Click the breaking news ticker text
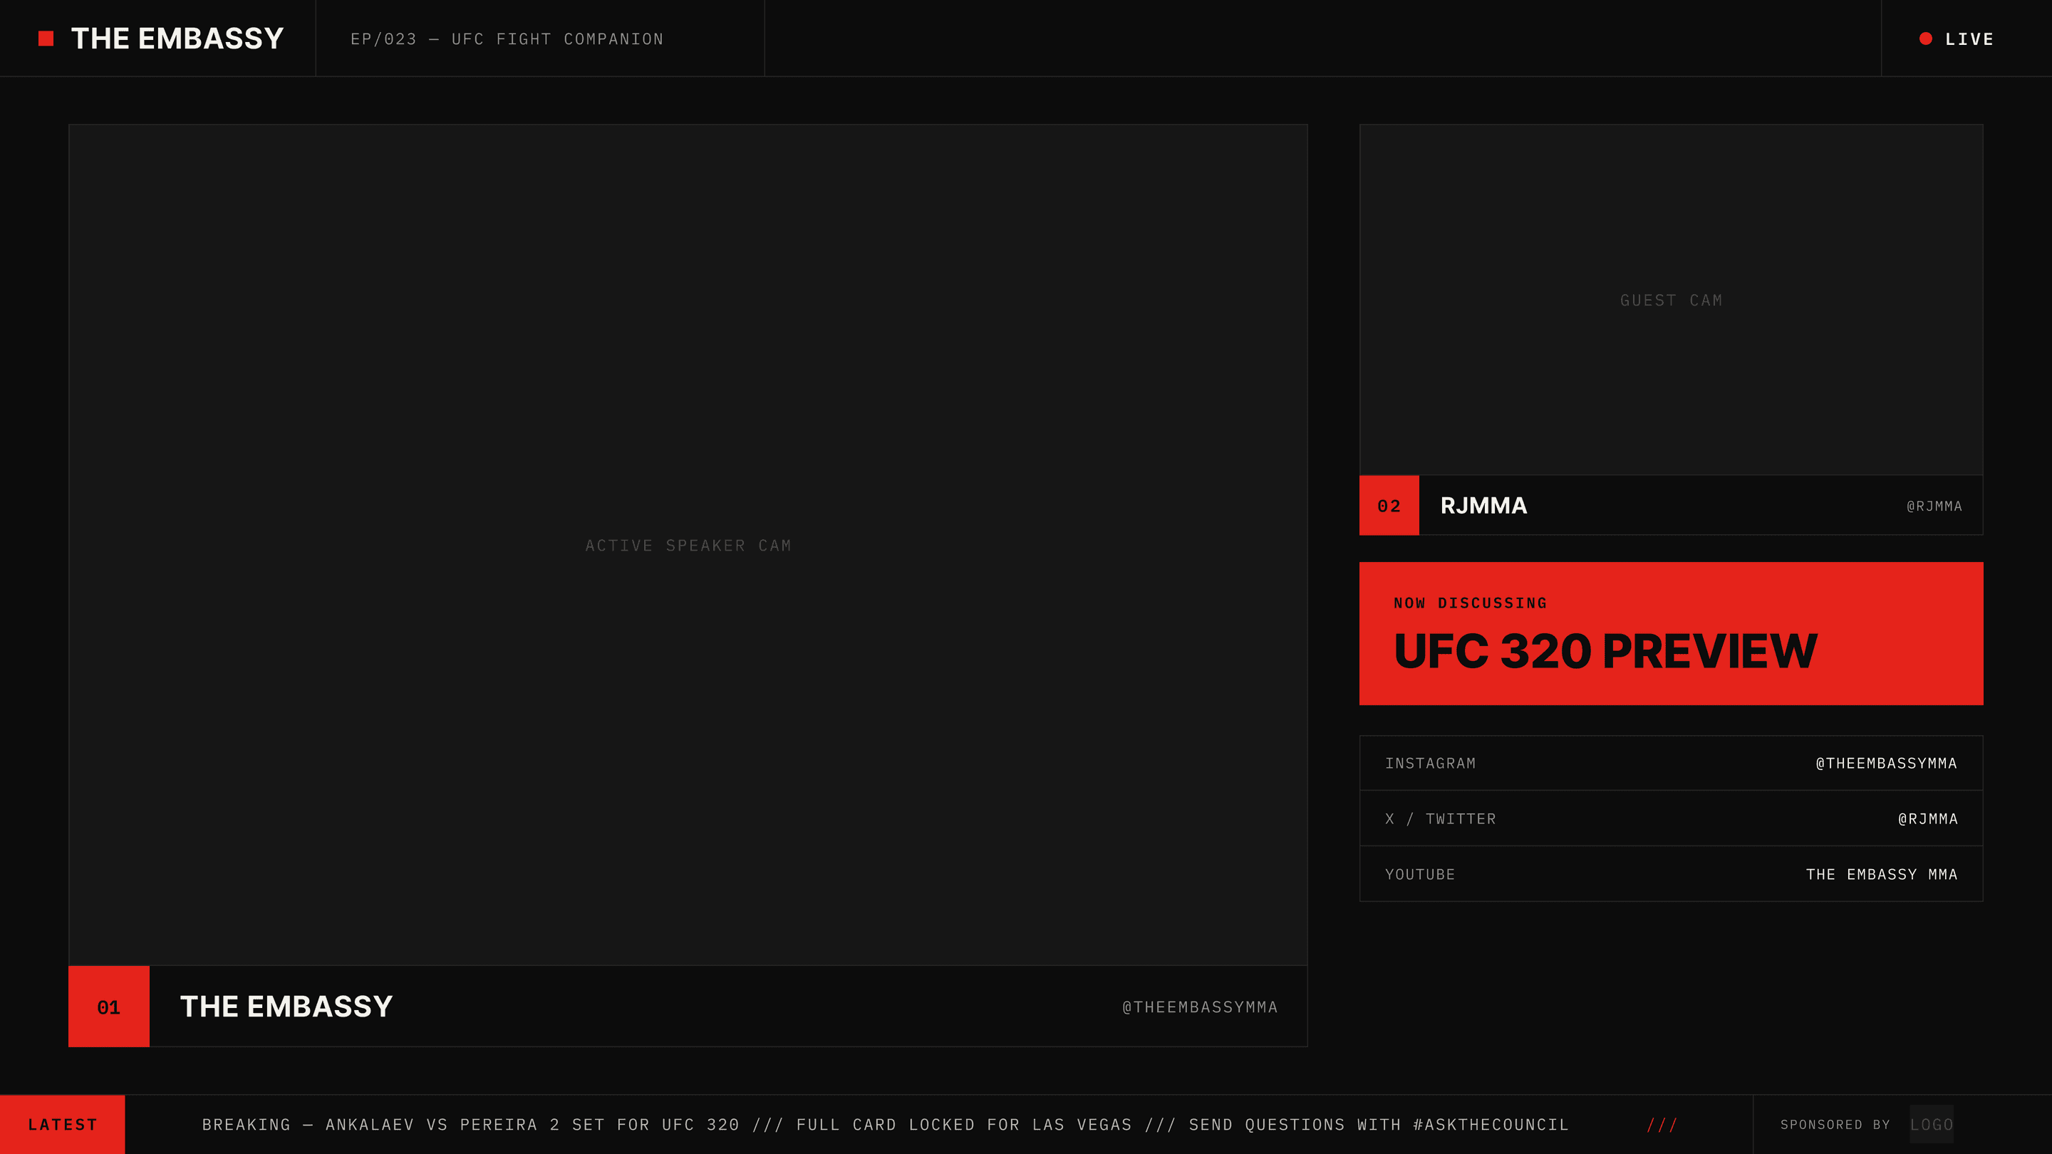 click(885, 1125)
